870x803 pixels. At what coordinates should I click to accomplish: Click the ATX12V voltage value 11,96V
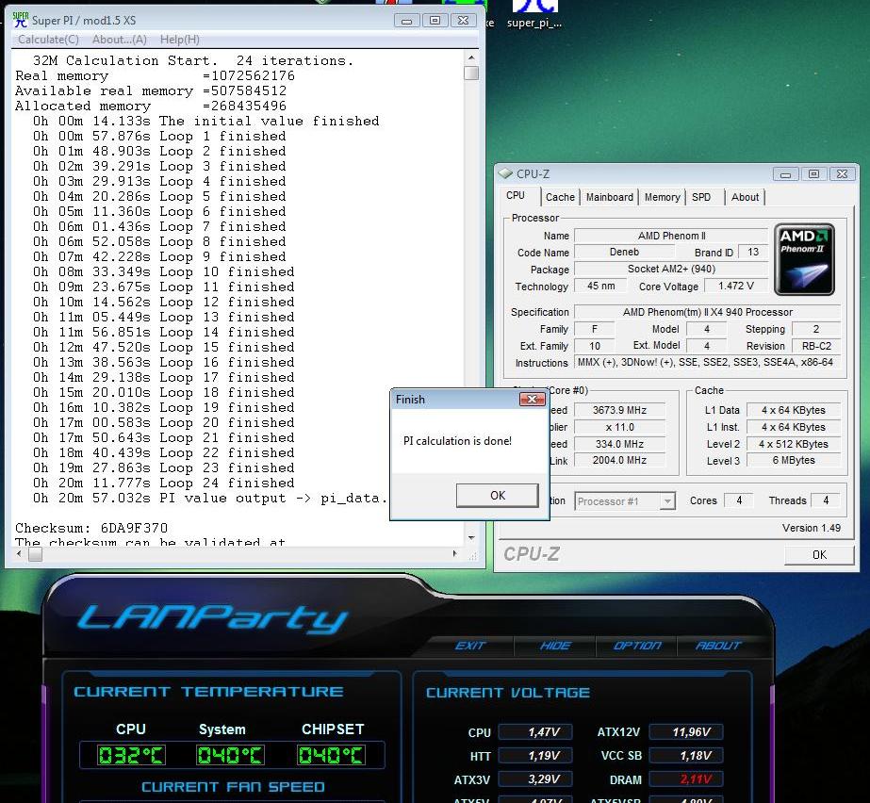tap(686, 732)
